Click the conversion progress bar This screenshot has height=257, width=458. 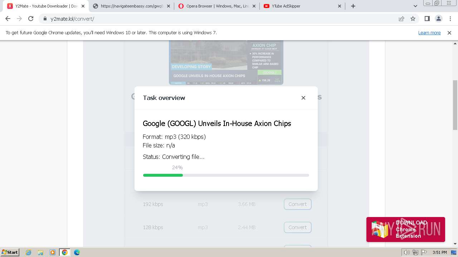tap(226, 175)
